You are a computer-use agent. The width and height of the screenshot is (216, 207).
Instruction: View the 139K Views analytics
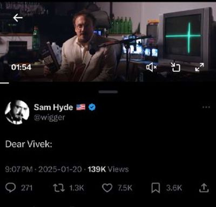pos(108,169)
